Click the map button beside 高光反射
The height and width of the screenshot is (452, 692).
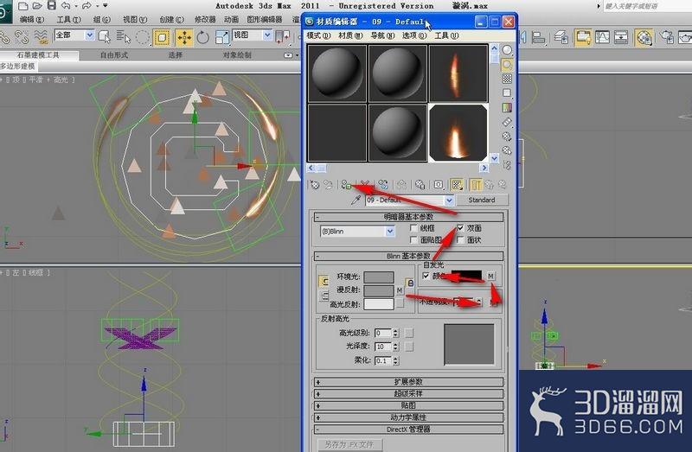[400, 303]
